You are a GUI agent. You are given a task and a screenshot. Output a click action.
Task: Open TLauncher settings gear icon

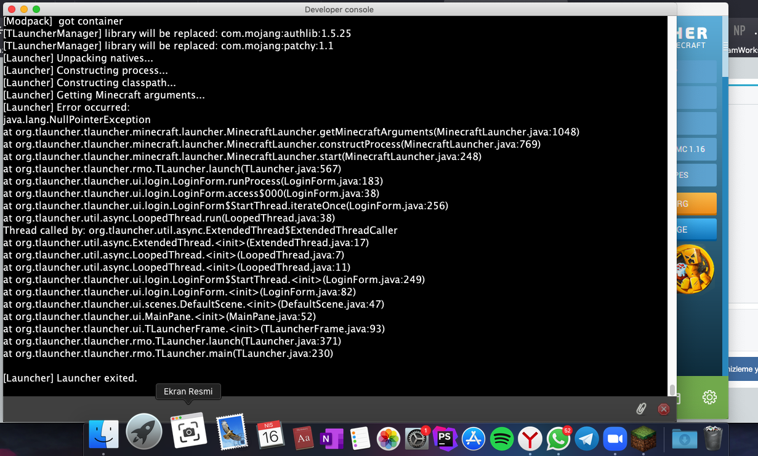[709, 398]
